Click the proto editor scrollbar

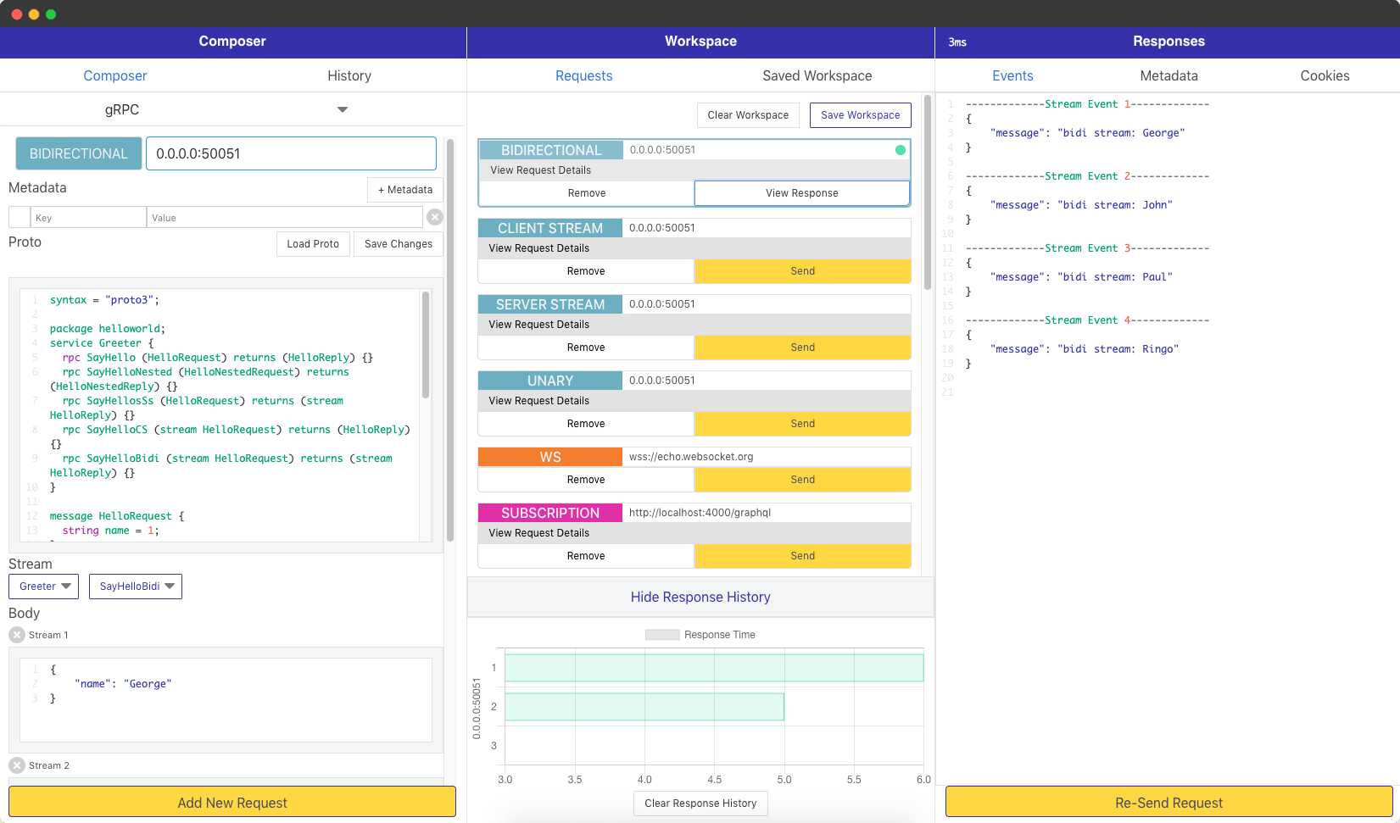pos(426,344)
